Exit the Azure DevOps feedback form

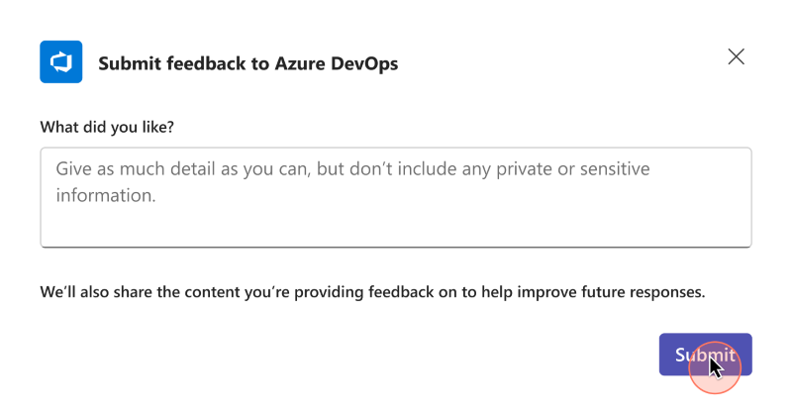736,56
